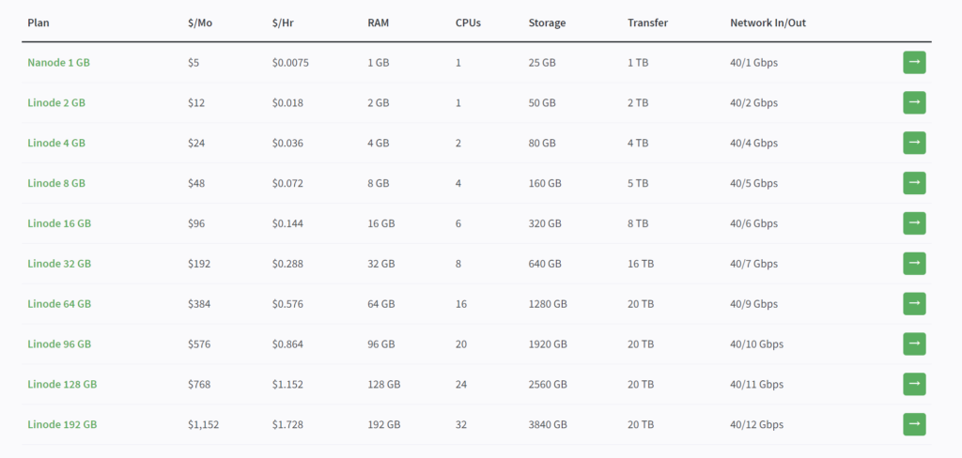Click the green arrow in Linode 2 GB row
The height and width of the screenshot is (458, 962).
click(x=914, y=102)
